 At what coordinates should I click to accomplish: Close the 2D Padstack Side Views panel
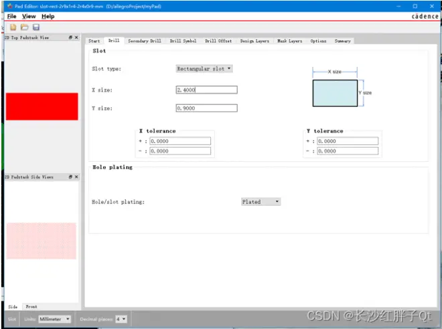coord(76,177)
